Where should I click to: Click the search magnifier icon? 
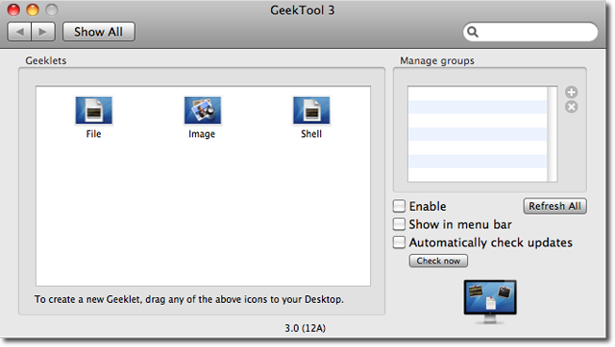(x=473, y=32)
